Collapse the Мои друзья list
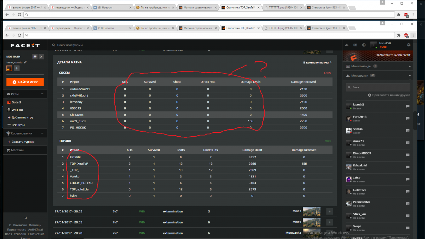Viewport: 425px width, 239px height. (409, 75)
